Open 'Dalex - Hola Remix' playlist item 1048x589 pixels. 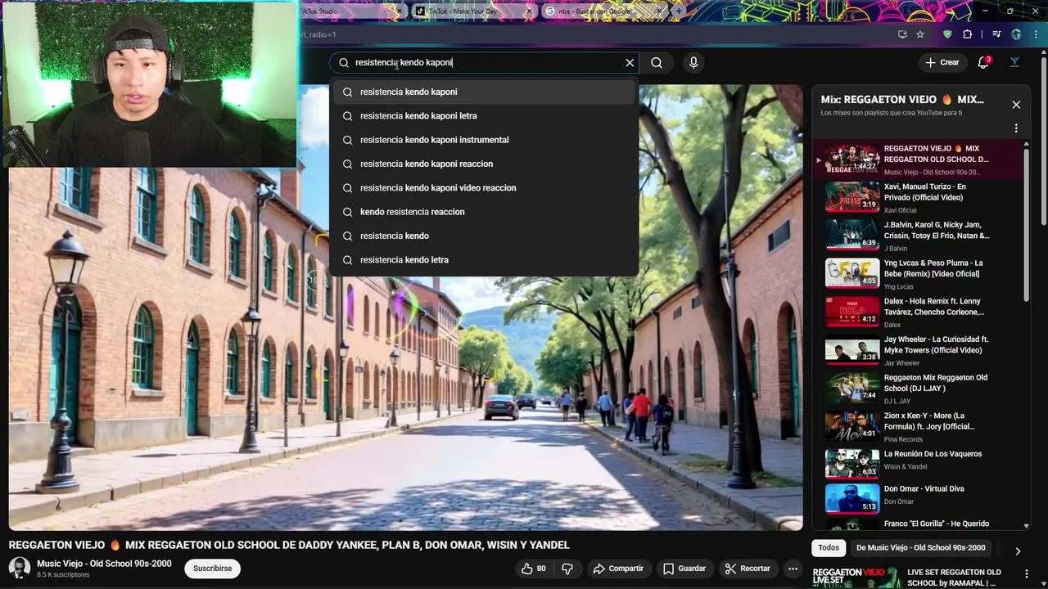[x=917, y=311]
